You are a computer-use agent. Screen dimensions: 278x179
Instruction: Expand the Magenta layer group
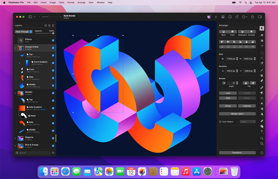coord(15,139)
